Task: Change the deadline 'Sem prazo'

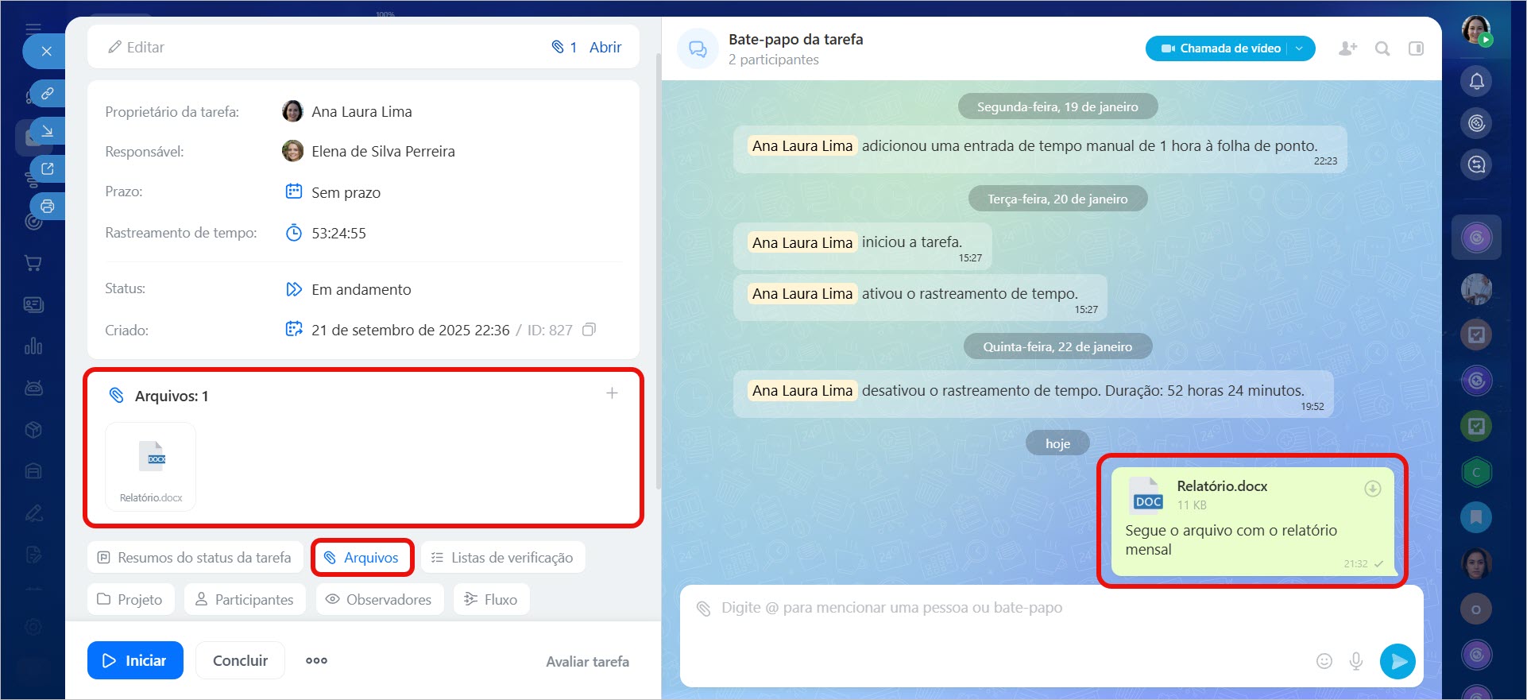Action: coord(346,192)
